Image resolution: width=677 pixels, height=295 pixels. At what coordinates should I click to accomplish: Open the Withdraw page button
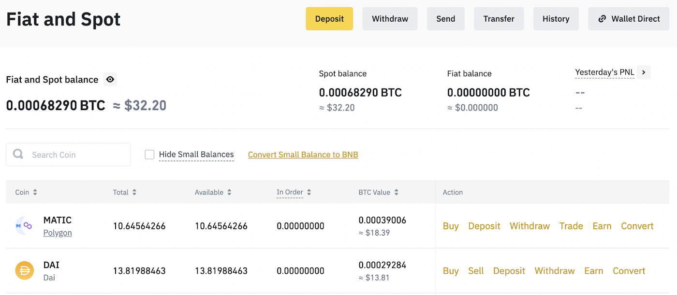[x=390, y=19]
